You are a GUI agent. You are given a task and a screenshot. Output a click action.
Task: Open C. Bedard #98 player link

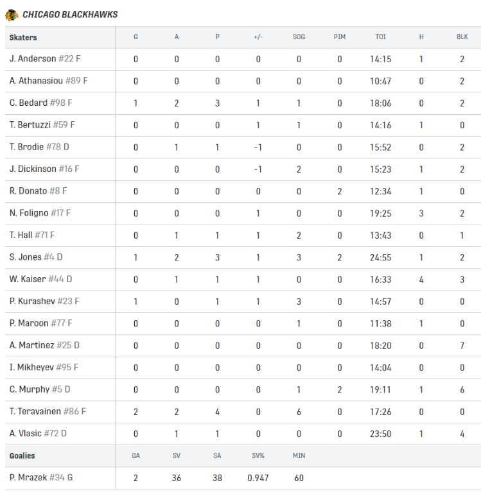click(41, 103)
